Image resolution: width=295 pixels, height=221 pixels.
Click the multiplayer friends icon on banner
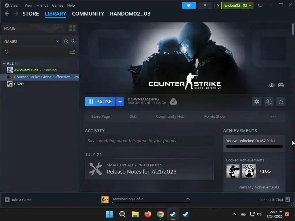(x=271, y=85)
